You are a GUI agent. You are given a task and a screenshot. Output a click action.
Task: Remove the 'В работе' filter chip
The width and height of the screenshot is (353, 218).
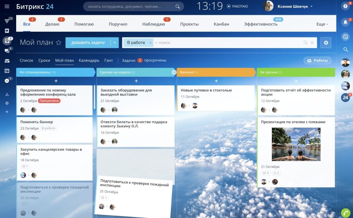pos(150,43)
